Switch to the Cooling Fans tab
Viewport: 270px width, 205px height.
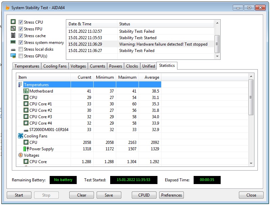[55, 66]
